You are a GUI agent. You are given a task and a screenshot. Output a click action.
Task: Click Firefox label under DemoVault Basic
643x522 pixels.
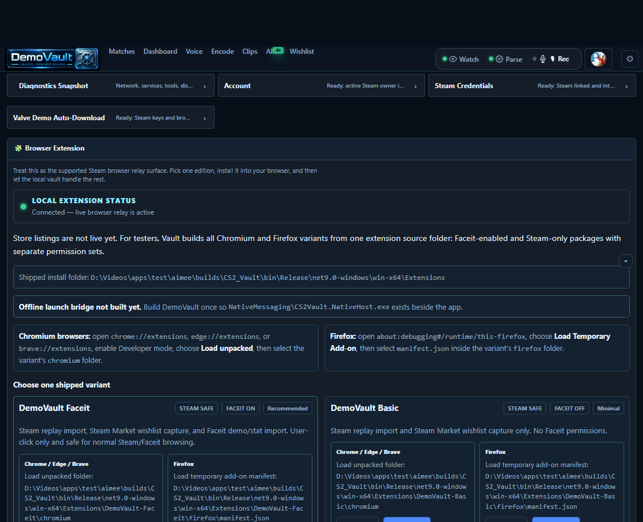[495, 452]
